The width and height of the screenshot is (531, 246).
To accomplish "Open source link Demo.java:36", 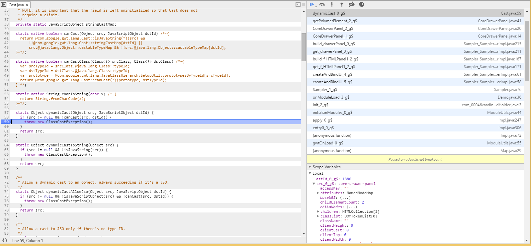I will [509, 97].
